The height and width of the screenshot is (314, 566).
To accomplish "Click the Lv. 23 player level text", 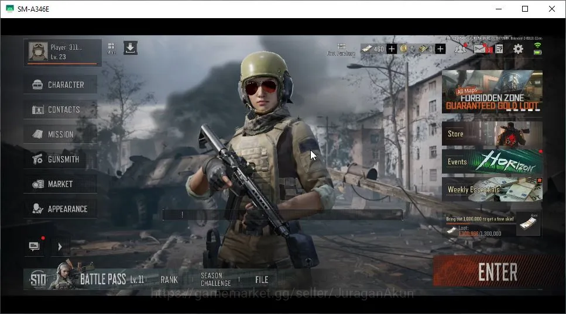I will click(58, 57).
